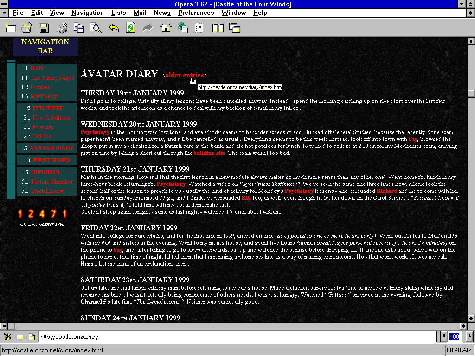Screen dimensions: 475x356
Task: Go back with the yellow arrow icon
Action: pyautogui.click(x=114, y=28)
